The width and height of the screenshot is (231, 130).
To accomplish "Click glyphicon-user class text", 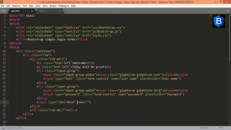I will click(148, 75).
